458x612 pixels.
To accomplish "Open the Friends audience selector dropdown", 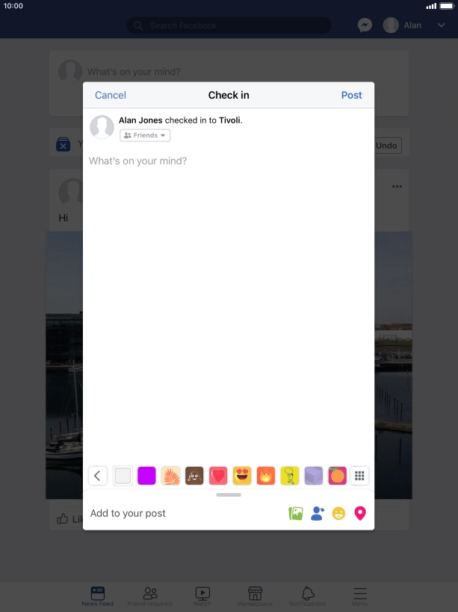I will 145,135.
